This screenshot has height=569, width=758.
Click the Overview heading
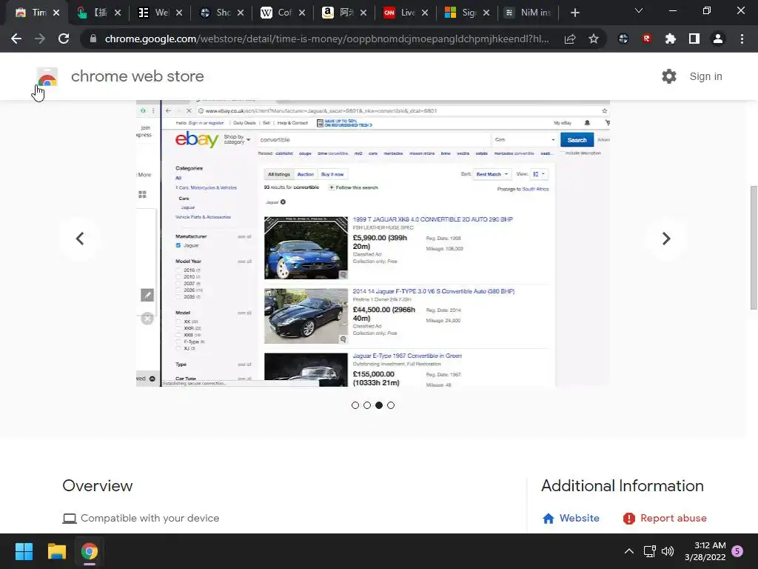click(x=98, y=486)
